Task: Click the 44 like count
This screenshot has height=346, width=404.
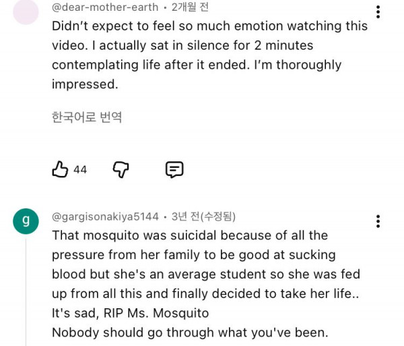Action: pos(80,170)
